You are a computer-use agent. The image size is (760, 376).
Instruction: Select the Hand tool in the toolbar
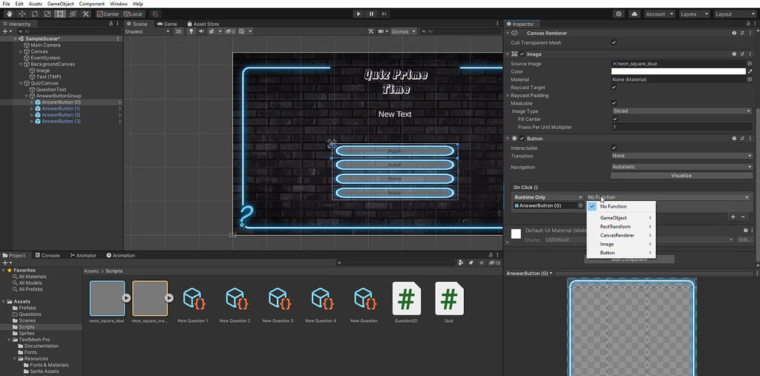pos(7,14)
